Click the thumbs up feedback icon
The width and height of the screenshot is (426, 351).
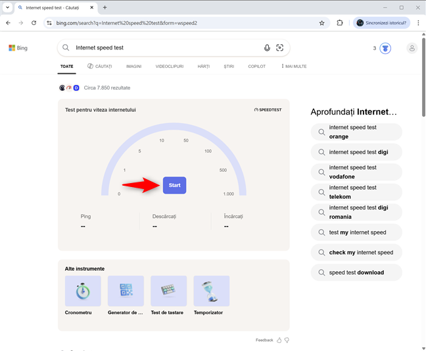(279, 340)
